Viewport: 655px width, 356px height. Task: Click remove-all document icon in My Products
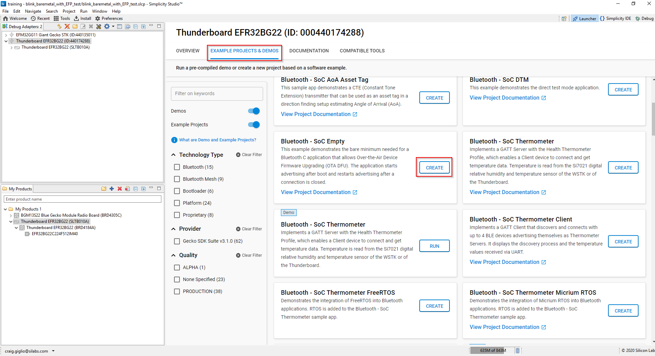pos(127,189)
